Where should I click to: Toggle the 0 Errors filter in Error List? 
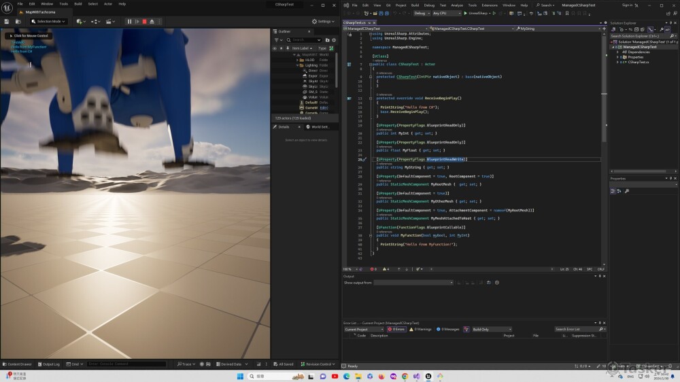(396, 329)
